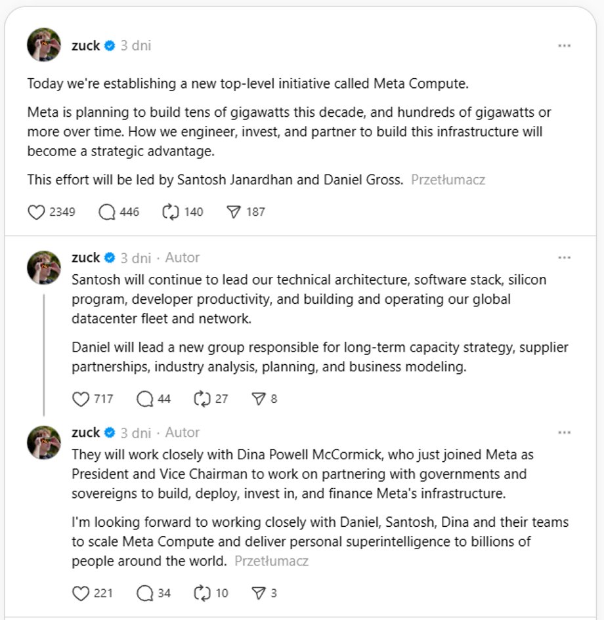604x620 pixels.
Task: Like the final post about superintelligence
Action: [x=82, y=592]
